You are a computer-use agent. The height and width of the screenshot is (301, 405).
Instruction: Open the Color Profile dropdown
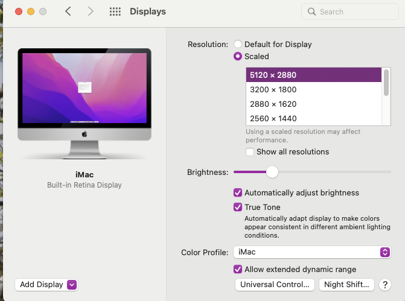pyautogui.click(x=312, y=252)
